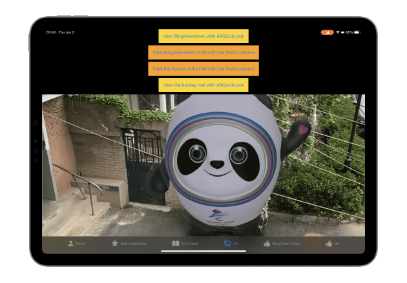
Task: Tap the status bar time 03:43
Action: pos(51,32)
